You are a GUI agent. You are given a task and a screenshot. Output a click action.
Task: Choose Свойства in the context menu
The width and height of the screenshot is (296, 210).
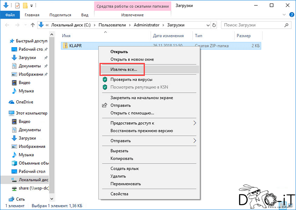(x=119, y=194)
